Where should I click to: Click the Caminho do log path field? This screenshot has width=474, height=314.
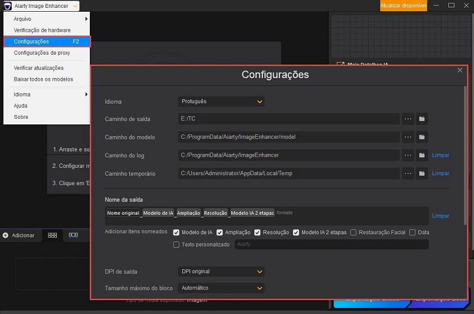[289, 155]
